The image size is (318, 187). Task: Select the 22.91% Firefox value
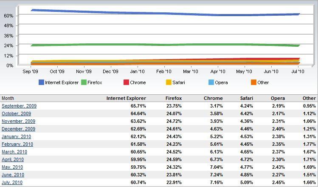click(x=174, y=182)
